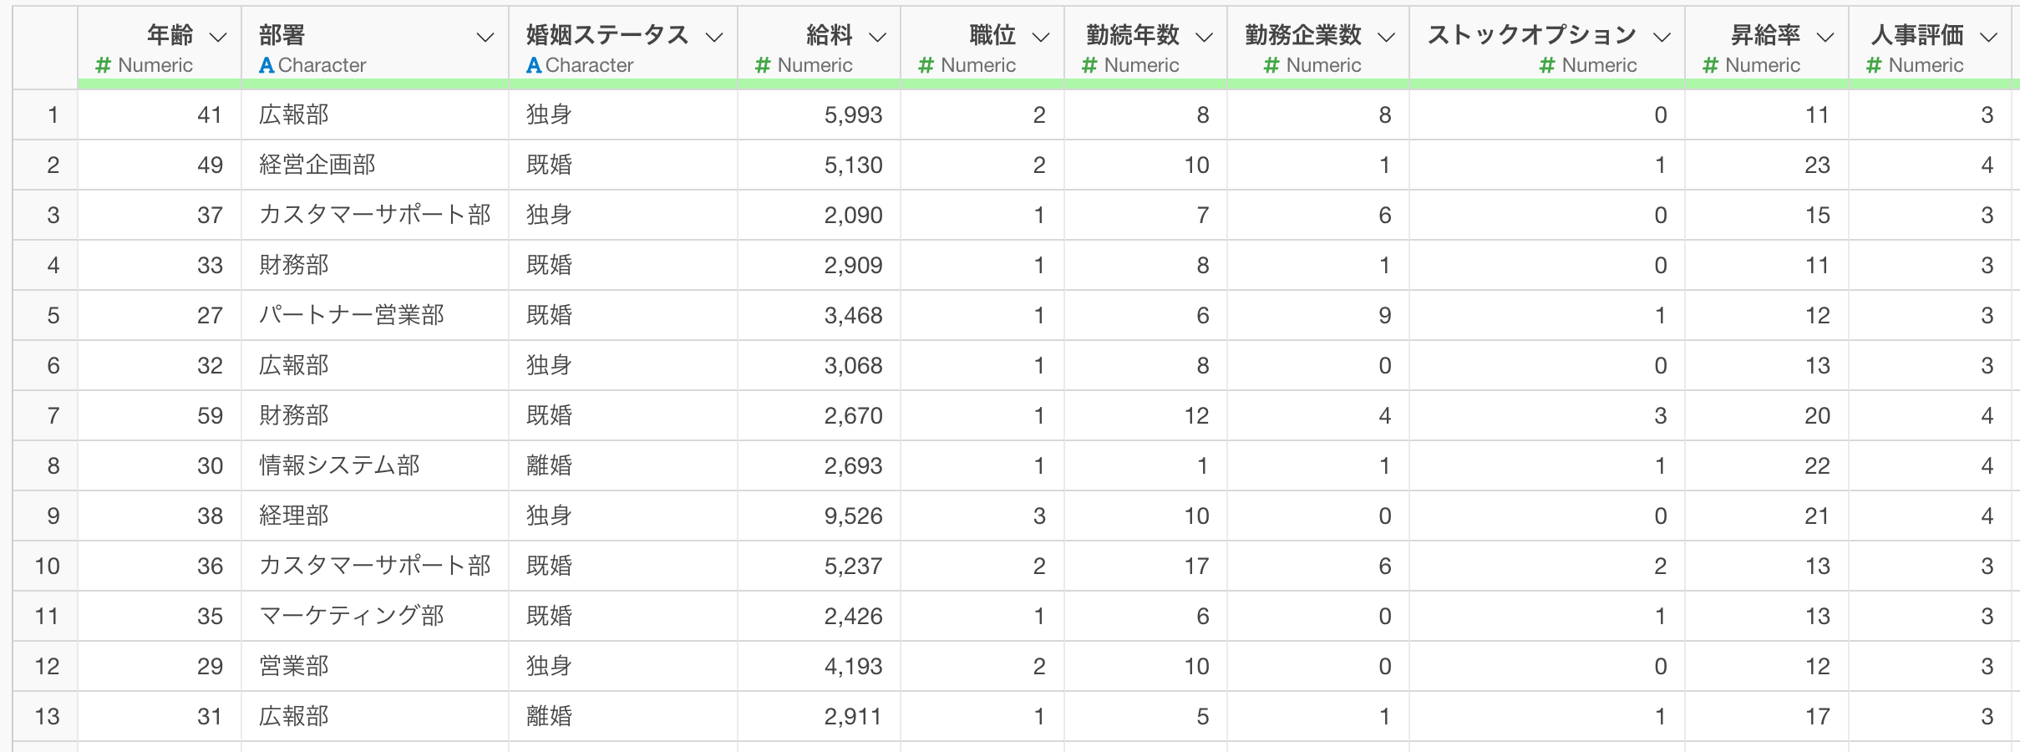
Task: Expand the 部署 column menu arrow
Action: pyautogui.click(x=485, y=37)
